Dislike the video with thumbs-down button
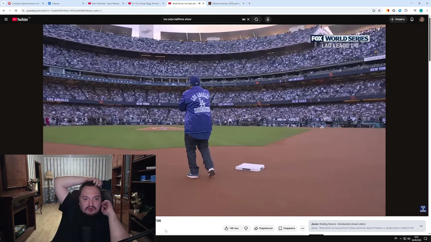The height and width of the screenshot is (242, 431). click(x=246, y=228)
